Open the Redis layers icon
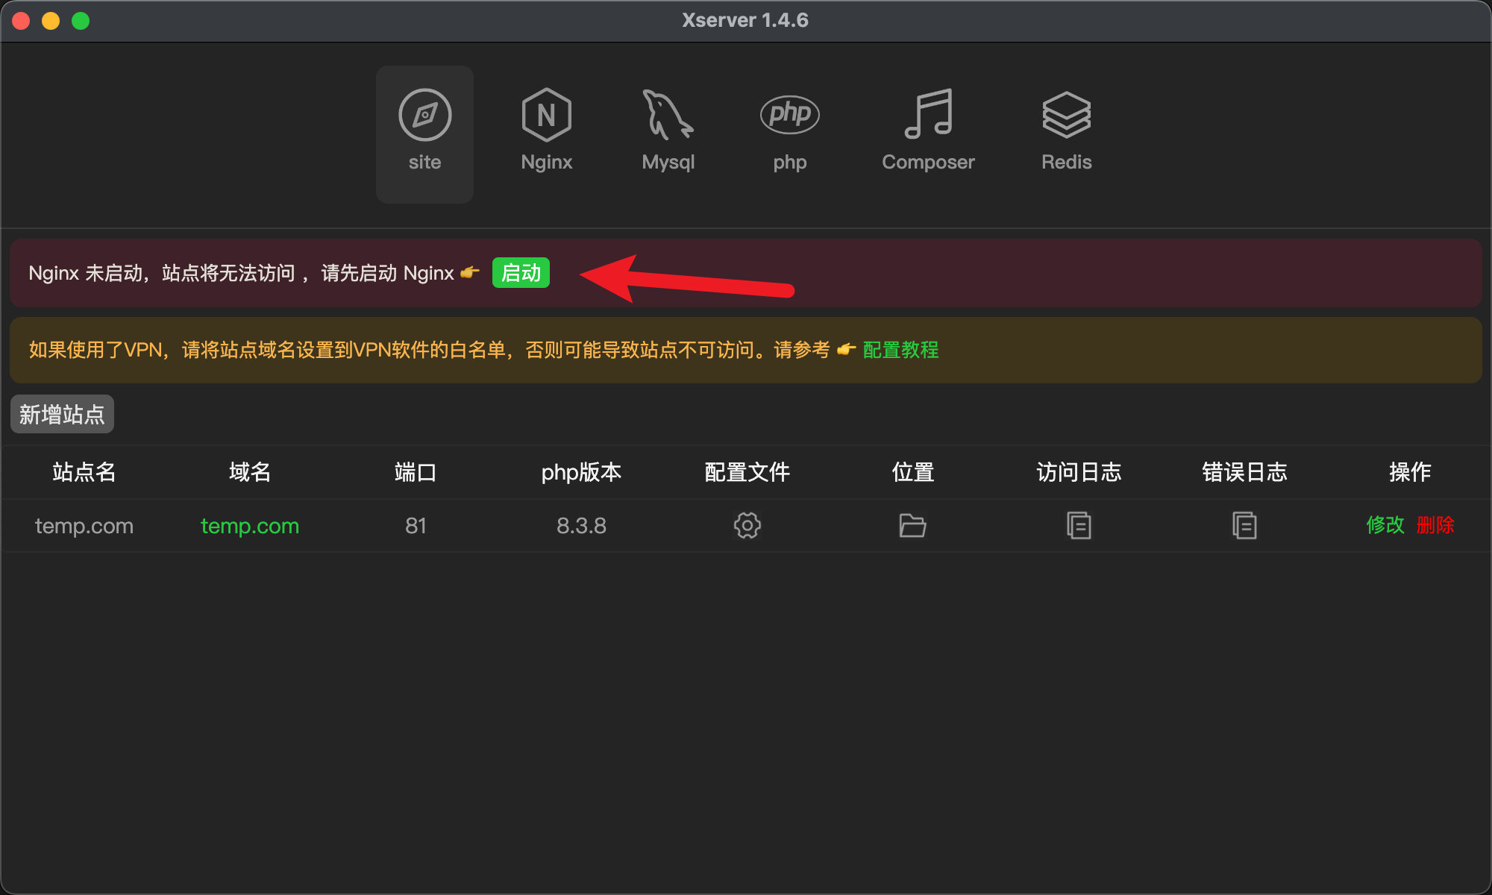The width and height of the screenshot is (1492, 895). (1066, 115)
